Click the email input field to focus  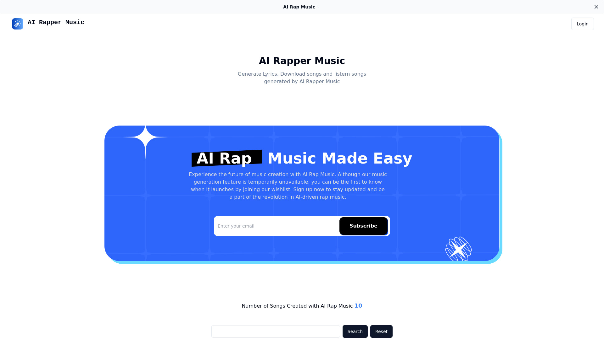pos(276,226)
